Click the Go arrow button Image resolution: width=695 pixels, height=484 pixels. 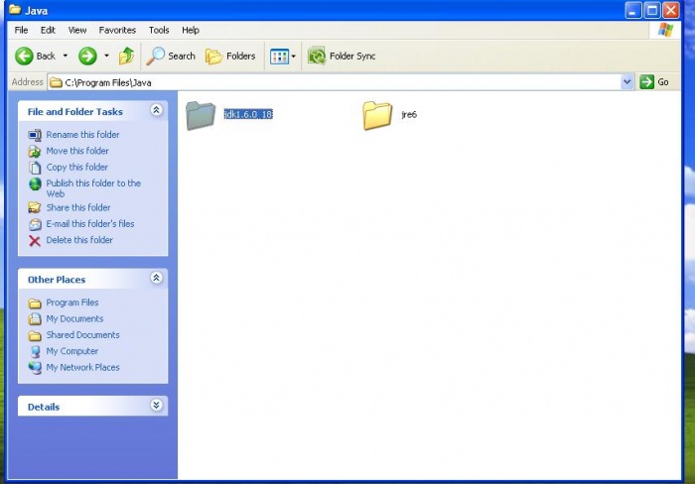point(646,82)
